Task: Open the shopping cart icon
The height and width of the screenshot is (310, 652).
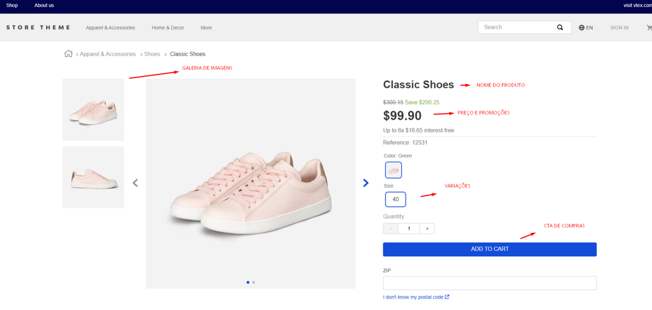Action: pyautogui.click(x=649, y=27)
